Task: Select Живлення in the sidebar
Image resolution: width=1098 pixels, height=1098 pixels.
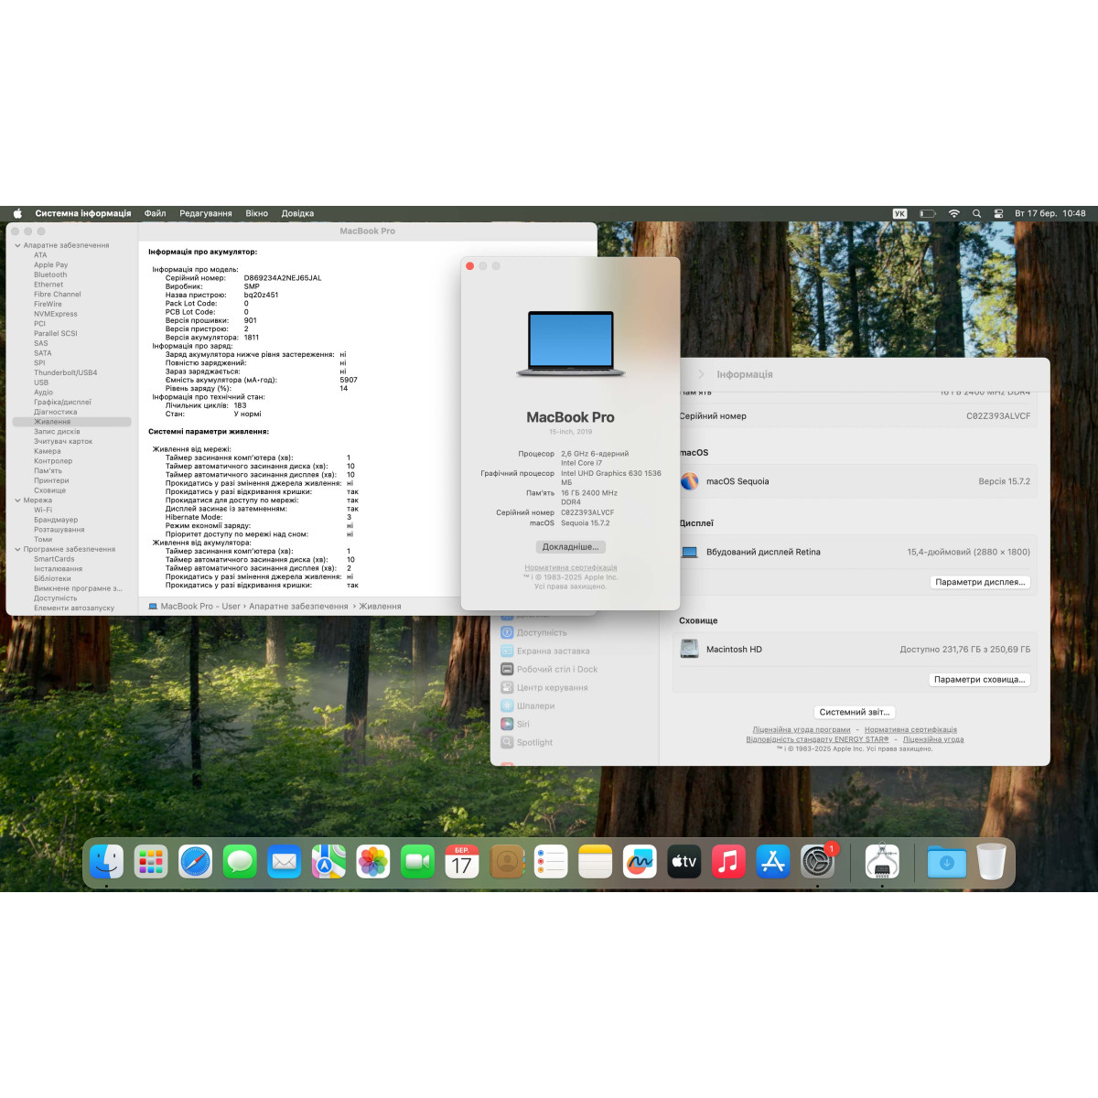Action: pos(72,422)
